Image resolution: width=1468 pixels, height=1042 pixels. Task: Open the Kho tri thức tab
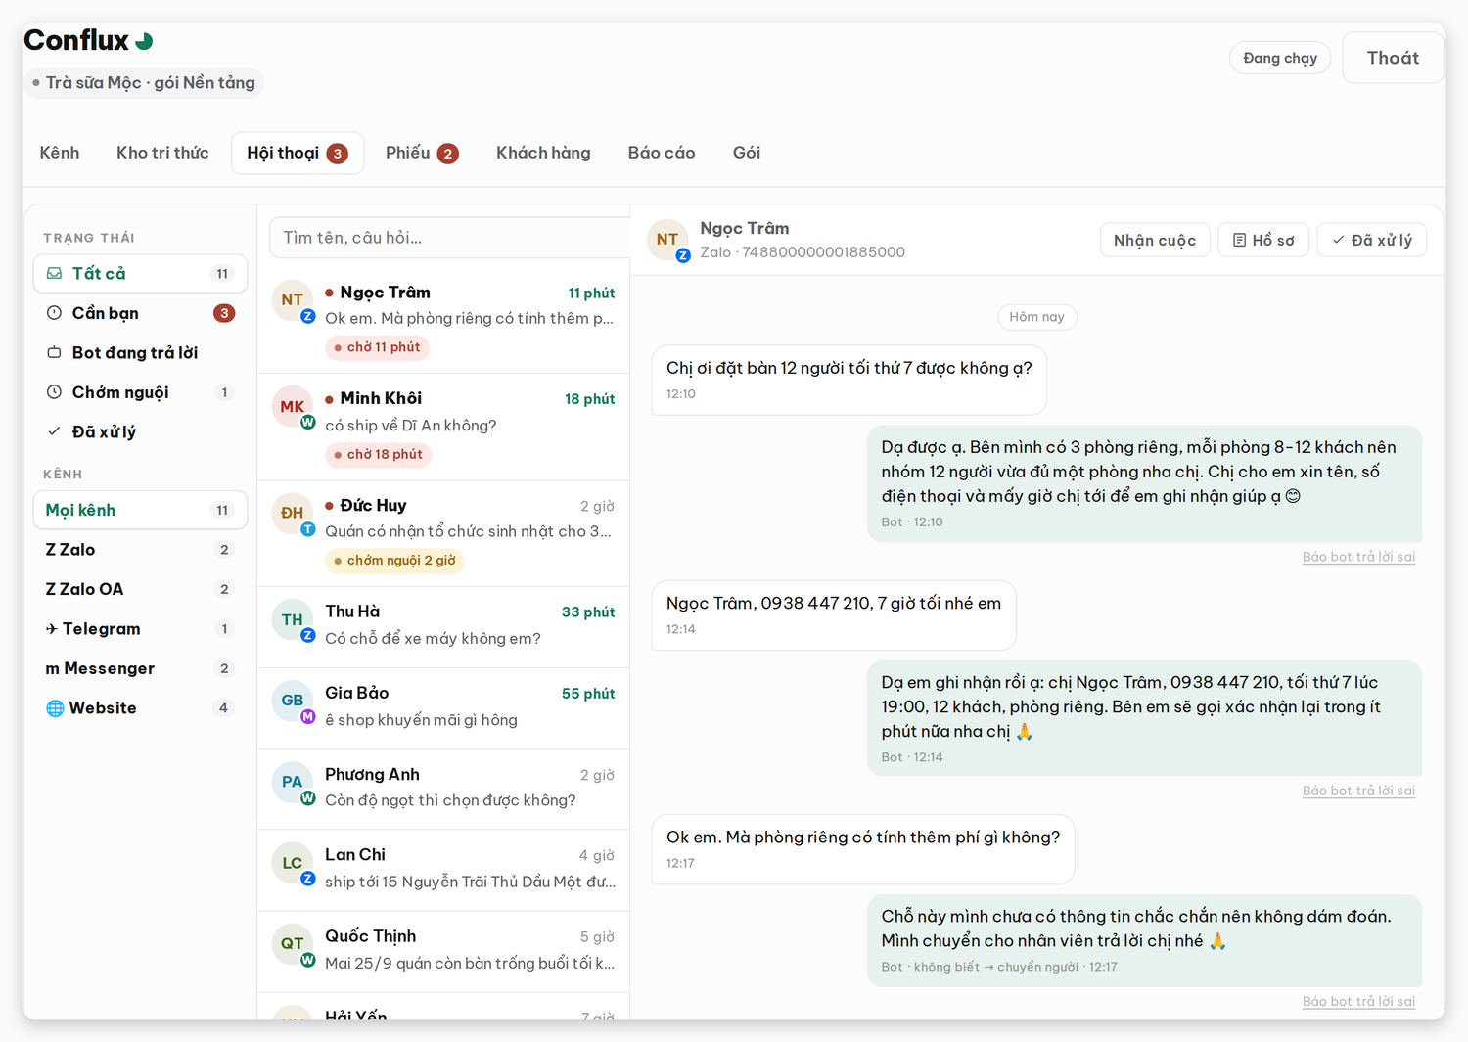point(162,153)
